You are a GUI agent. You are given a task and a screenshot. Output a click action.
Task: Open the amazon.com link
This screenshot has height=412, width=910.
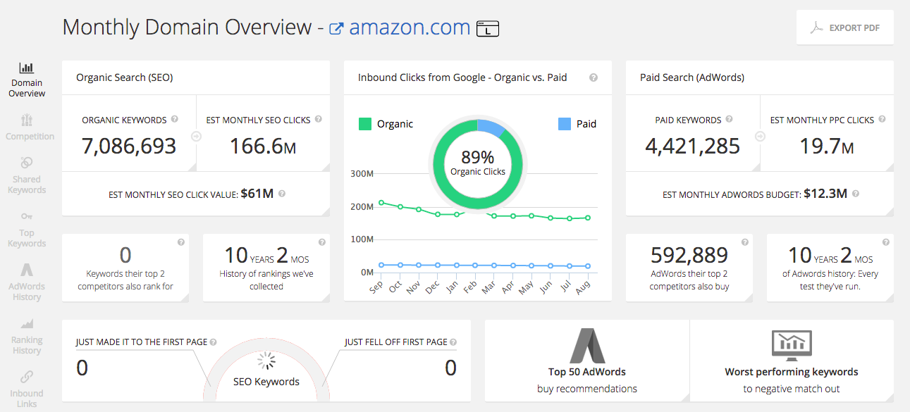409,27
